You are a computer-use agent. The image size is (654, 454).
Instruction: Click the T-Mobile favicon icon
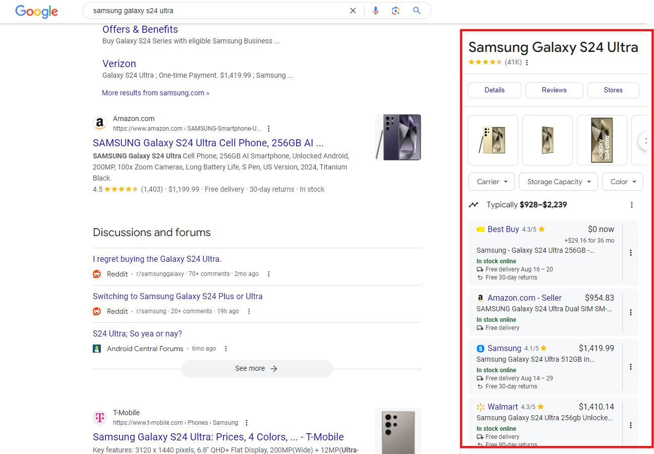coord(100,418)
